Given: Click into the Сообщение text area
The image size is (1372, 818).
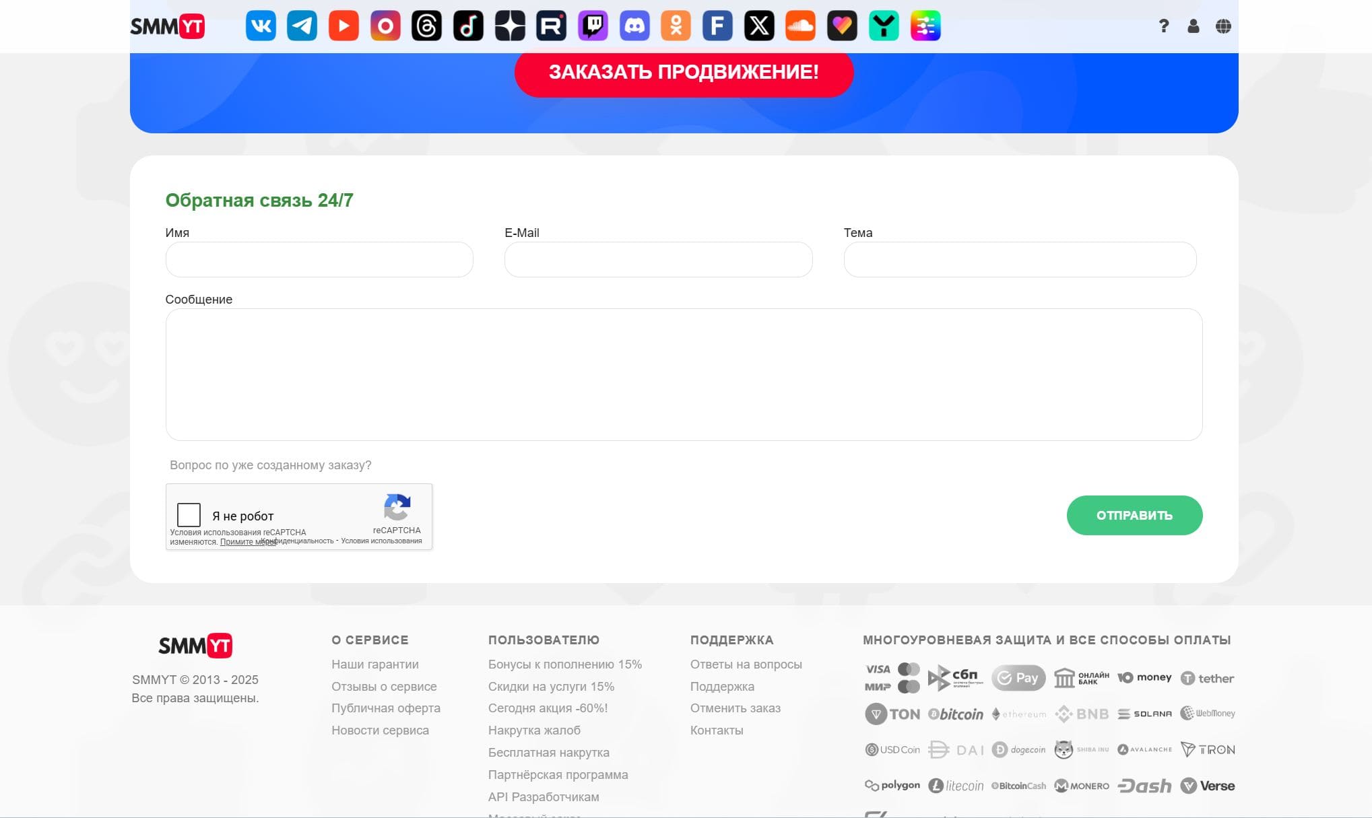Looking at the screenshot, I should point(684,374).
